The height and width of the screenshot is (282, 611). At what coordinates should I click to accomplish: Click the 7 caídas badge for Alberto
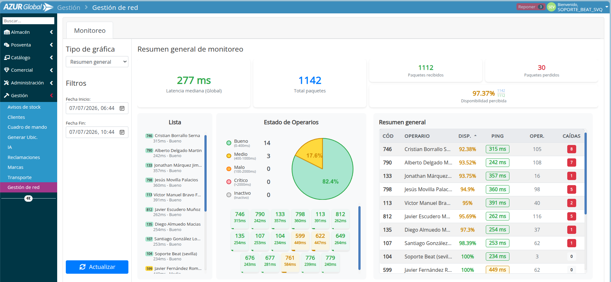tap(571, 163)
